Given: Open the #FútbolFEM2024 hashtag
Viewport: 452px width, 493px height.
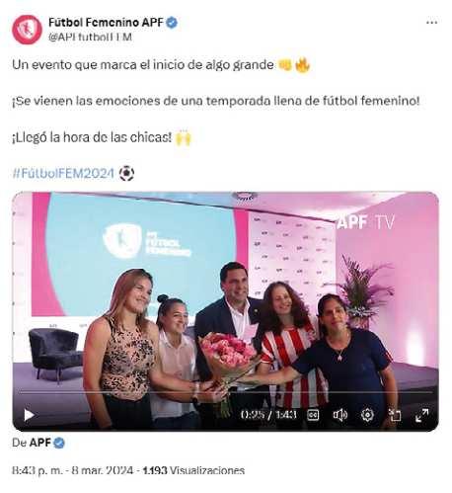Looking at the screenshot, I should point(63,173).
